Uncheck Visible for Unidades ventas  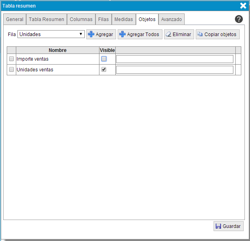click(104, 69)
